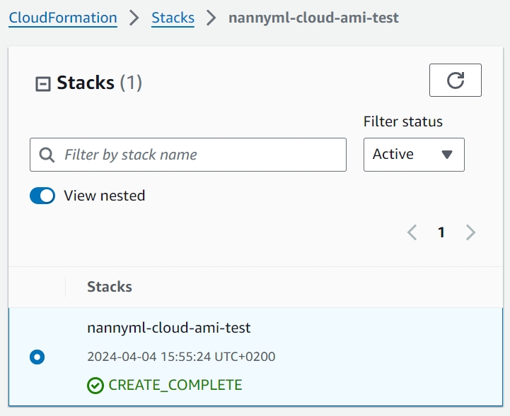Click the View nested label text
510x416 pixels.
click(x=104, y=196)
